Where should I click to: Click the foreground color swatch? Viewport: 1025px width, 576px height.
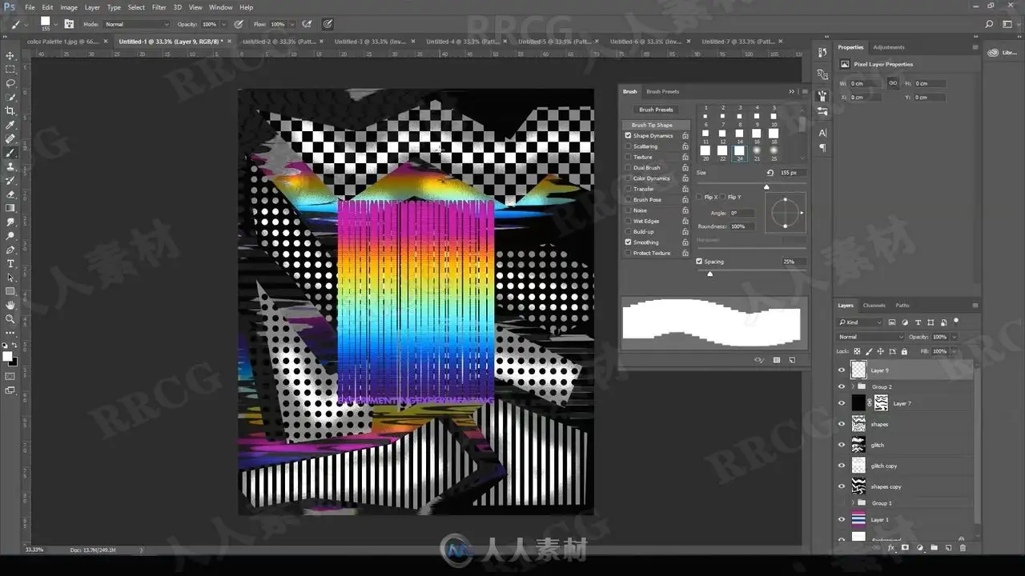pyautogui.click(x=7, y=357)
